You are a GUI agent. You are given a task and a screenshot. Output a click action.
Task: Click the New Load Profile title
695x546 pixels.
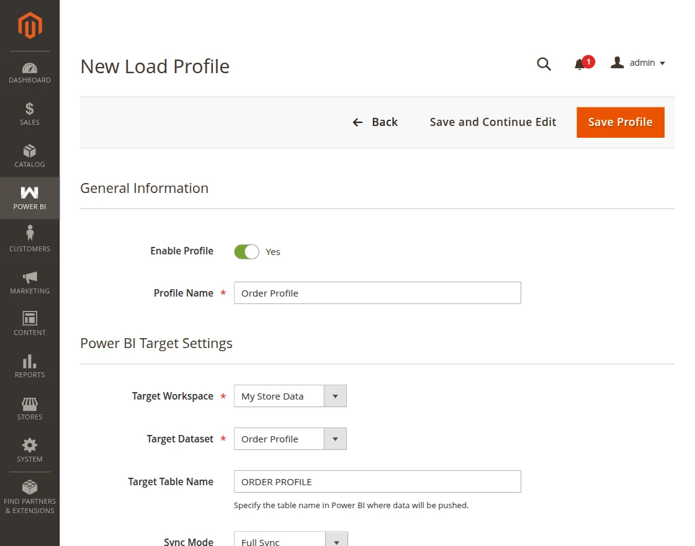tap(155, 66)
